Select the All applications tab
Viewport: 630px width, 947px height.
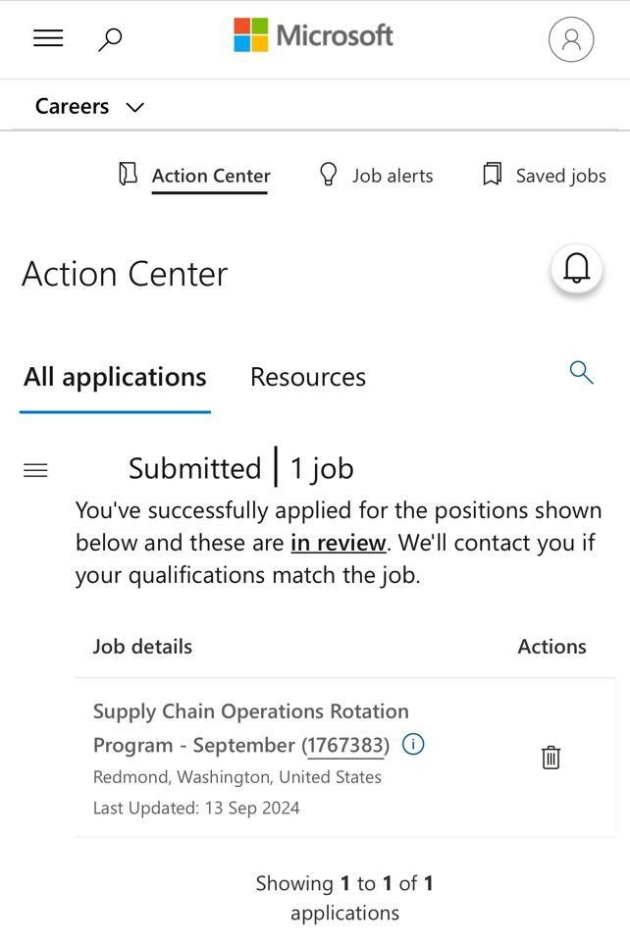(x=114, y=376)
